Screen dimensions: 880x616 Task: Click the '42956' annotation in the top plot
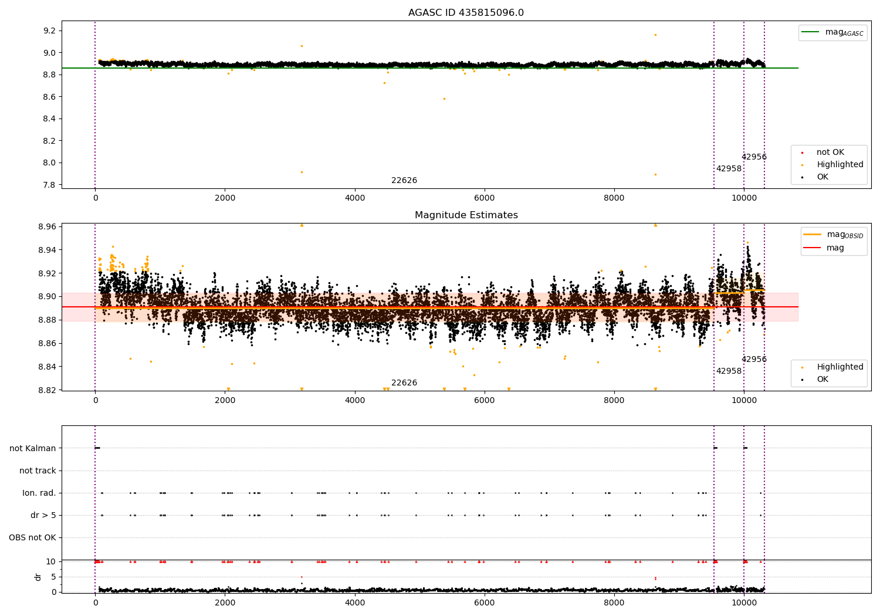[754, 157]
